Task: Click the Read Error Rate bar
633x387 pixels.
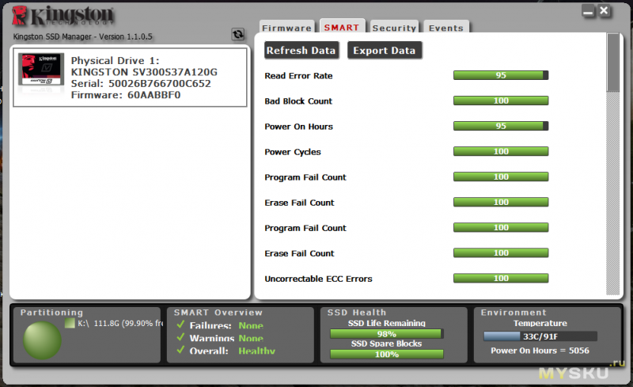Action: tap(501, 75)
